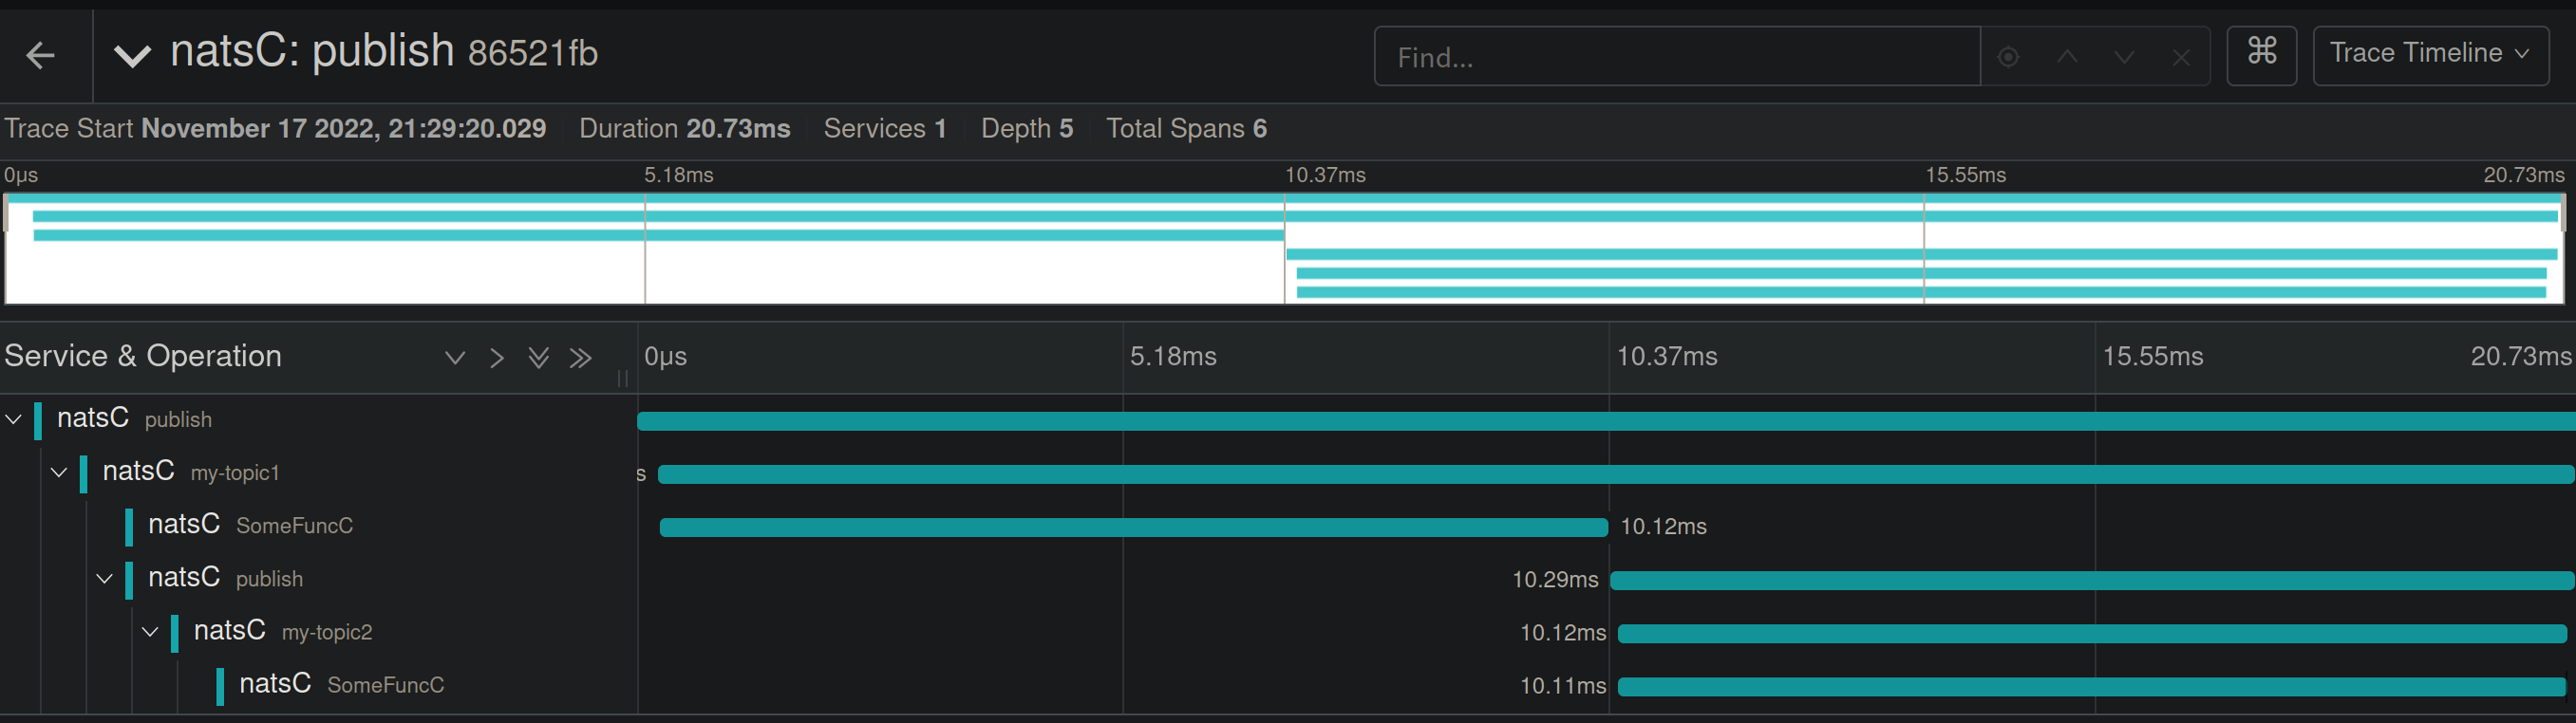Select root natsC publish row label

[134, 418]
